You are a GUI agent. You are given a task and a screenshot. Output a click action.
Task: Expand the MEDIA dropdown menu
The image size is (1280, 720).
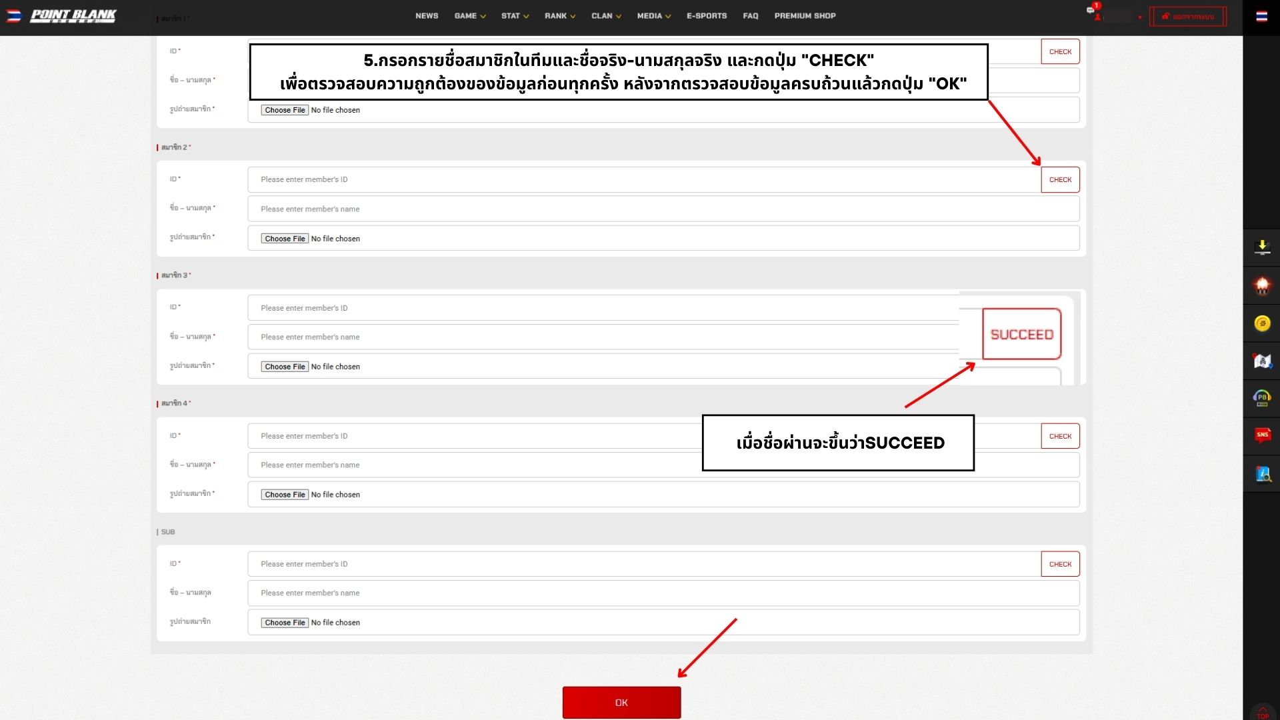click(x=653, y=16)
